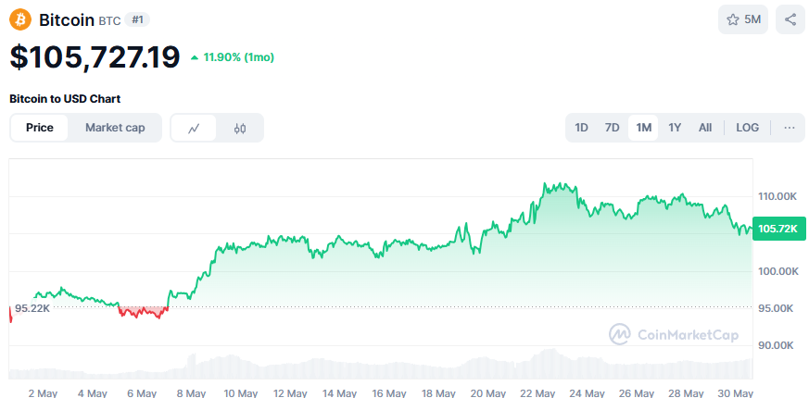Viewport: 809px width, 398px height.
Task: Click the 28 May date label
Action: pos(687,392)
